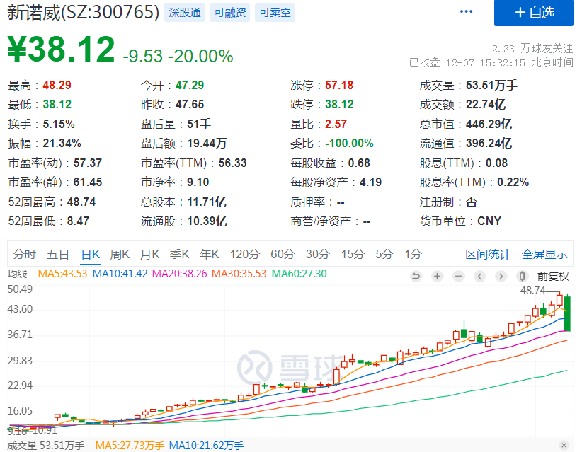This screenshot has height=452, width=582.
Task: Click the 换手 value 5.15%
Action: [x=59, y=124]
